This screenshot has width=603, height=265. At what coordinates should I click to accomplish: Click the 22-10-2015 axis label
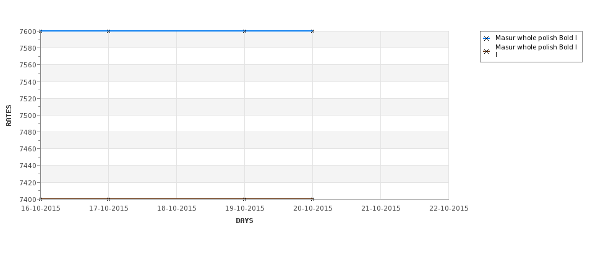pyautogui.click(x=449, y=209)
